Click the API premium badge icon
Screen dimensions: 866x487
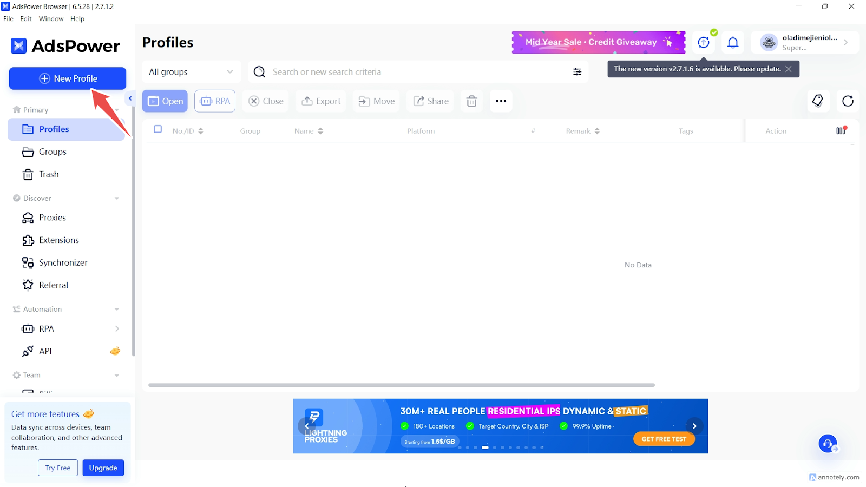[115, 351]
